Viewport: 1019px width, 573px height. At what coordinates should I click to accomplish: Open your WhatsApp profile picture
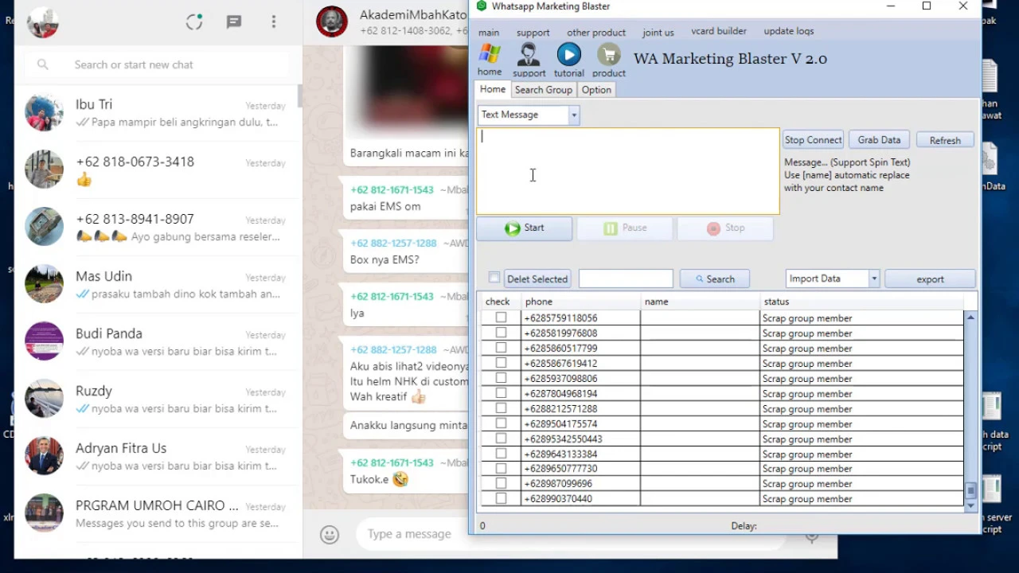pos(42,22)
